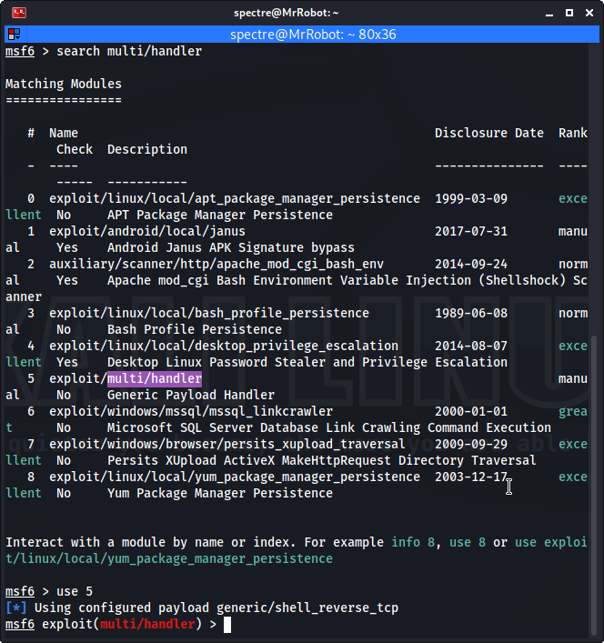Click exploit/linux/local/yum_package_manager_persistence module name in row 8
604x643 pixels.
click(235, 477)
